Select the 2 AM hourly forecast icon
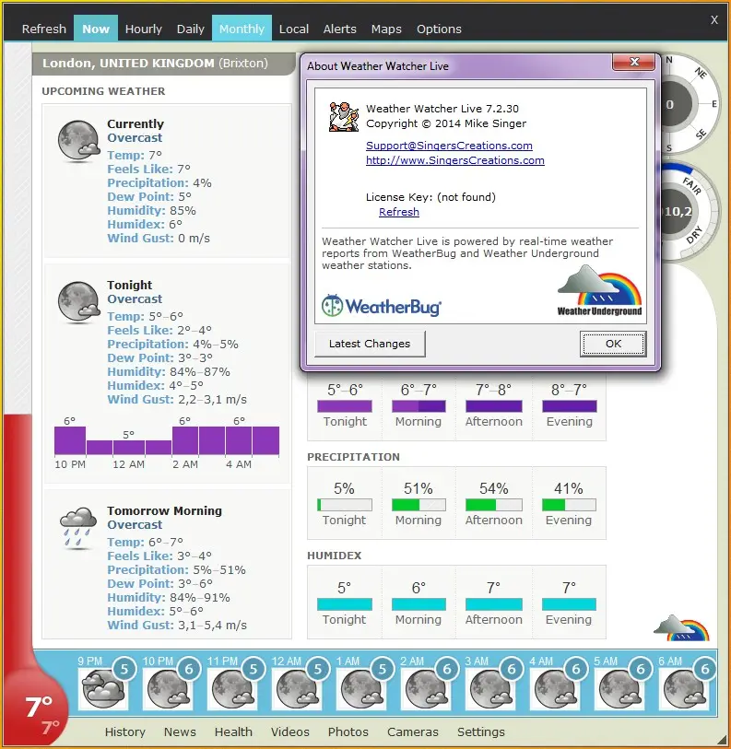This screenshot has height=749, width=731. click(x=426, y=689)
